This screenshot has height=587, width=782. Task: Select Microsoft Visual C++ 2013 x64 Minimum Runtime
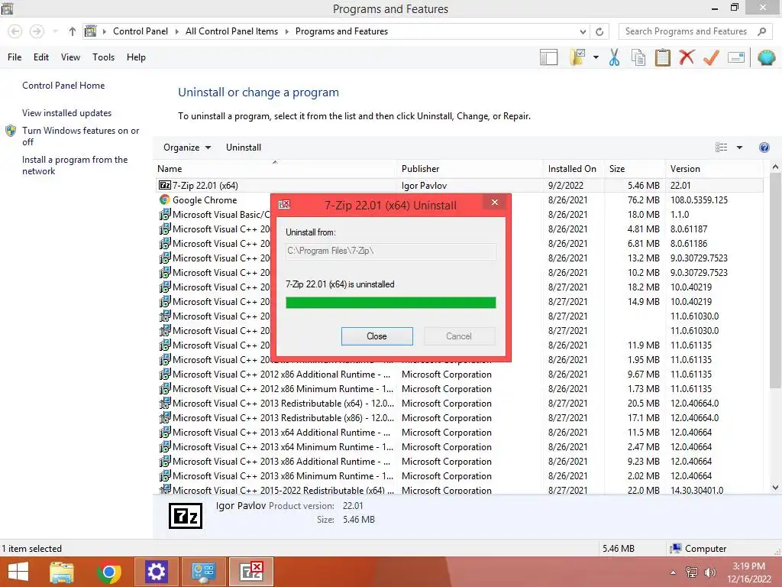459,446
